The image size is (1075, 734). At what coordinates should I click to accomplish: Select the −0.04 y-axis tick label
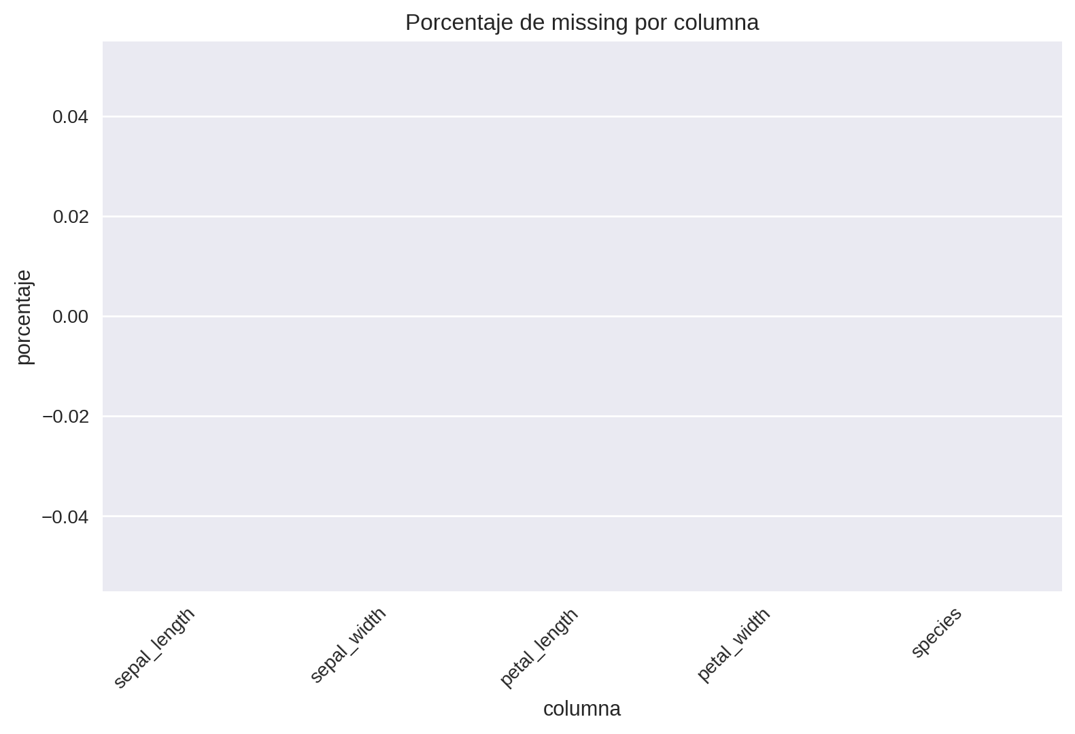click(66, 517)
